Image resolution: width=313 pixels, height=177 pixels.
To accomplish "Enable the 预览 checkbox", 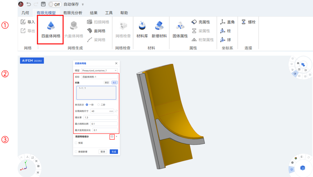I will (76, 143).
